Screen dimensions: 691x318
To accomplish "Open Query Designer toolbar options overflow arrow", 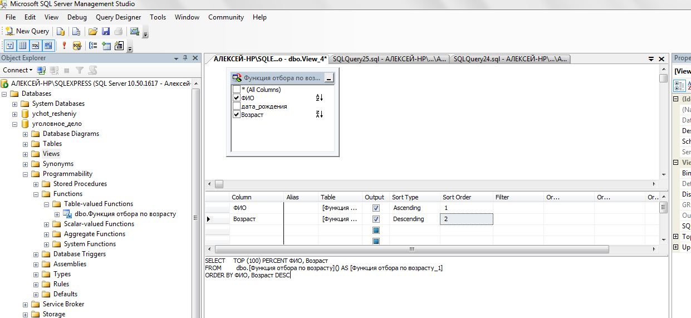I will (130, 49).
